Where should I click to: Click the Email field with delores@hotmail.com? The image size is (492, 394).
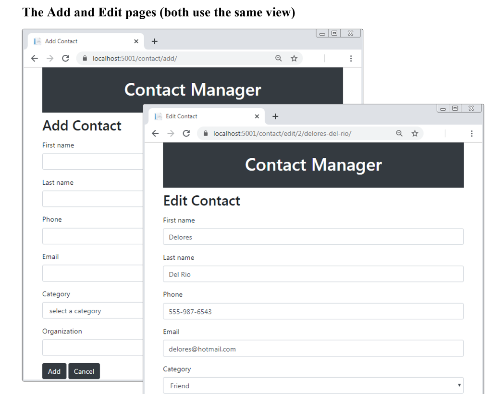tap(313, 348)
